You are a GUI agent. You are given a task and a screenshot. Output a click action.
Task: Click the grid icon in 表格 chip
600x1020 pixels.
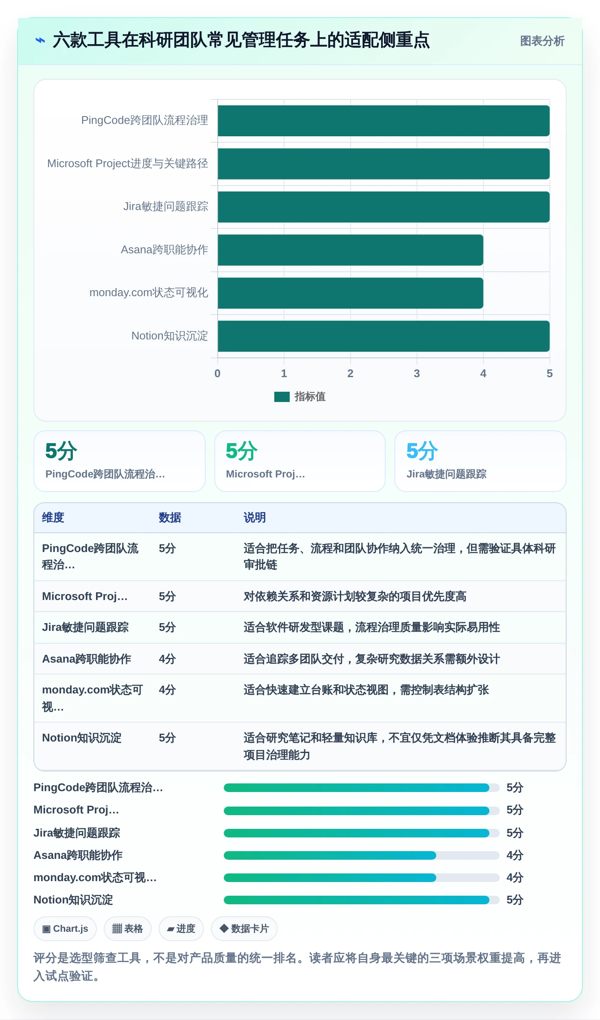(117, 929)
